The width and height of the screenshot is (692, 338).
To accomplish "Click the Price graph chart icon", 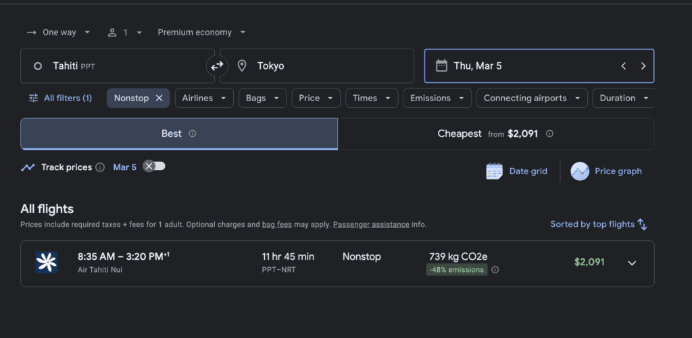I will 579,171.
